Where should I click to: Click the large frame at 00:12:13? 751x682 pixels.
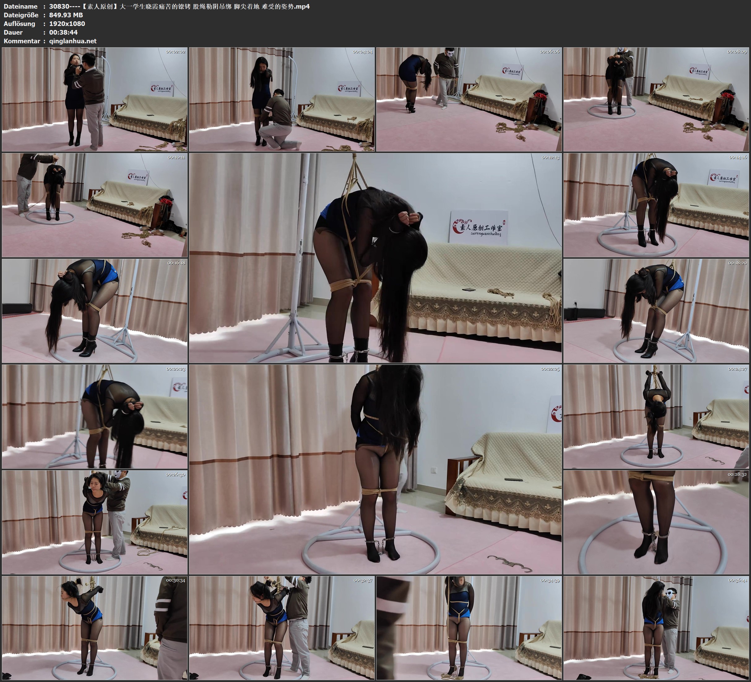(x=375, y=258)
